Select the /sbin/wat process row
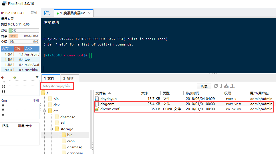Screen dimensions: 276x154 tap(20, 65)
